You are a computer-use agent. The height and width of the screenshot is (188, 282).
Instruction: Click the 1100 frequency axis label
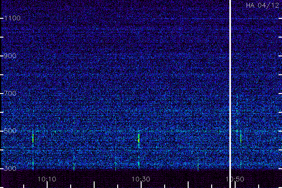(12, 18)
